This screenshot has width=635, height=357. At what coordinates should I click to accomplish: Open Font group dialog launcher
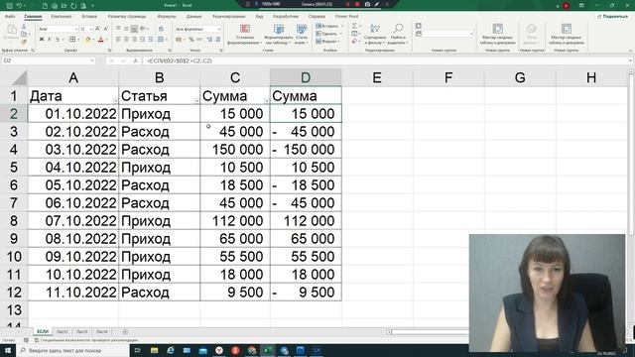(x=110, y=51)
